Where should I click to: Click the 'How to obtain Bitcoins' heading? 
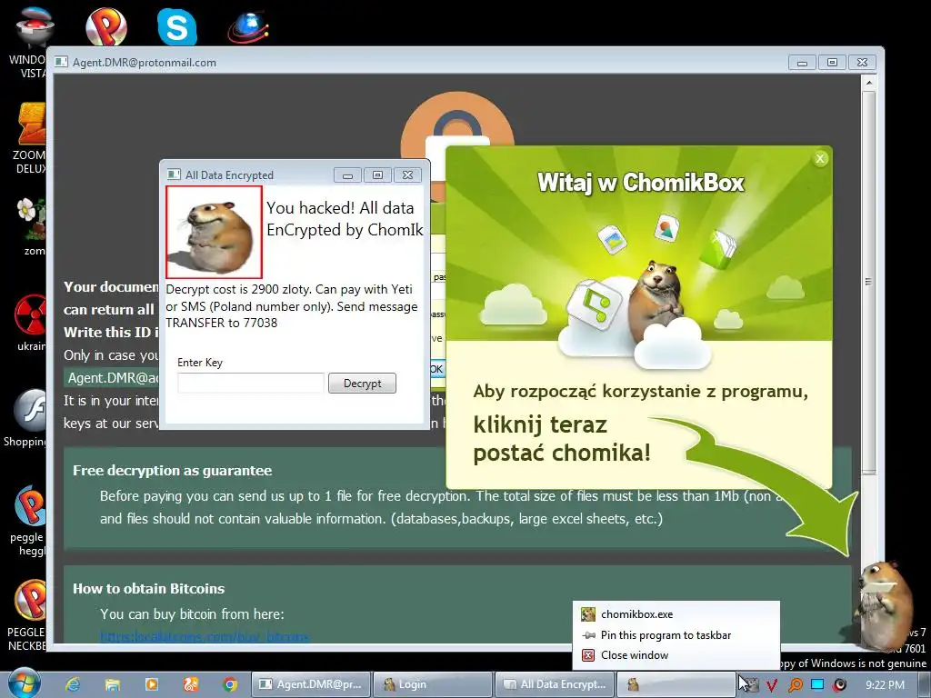(x=148, y=589)
